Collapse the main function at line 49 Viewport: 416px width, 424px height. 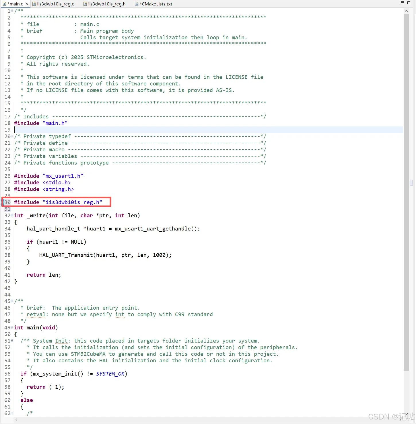(12, 327)
